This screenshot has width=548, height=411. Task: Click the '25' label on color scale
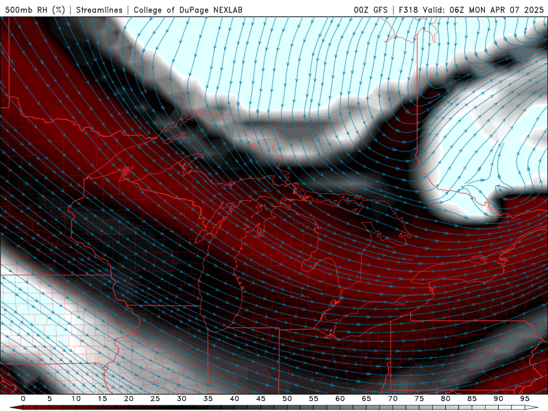coord(155,399)
